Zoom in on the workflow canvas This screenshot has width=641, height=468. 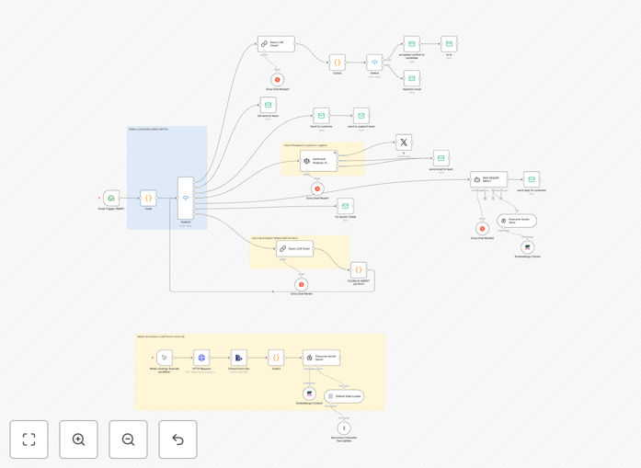(x=78, y=439)
